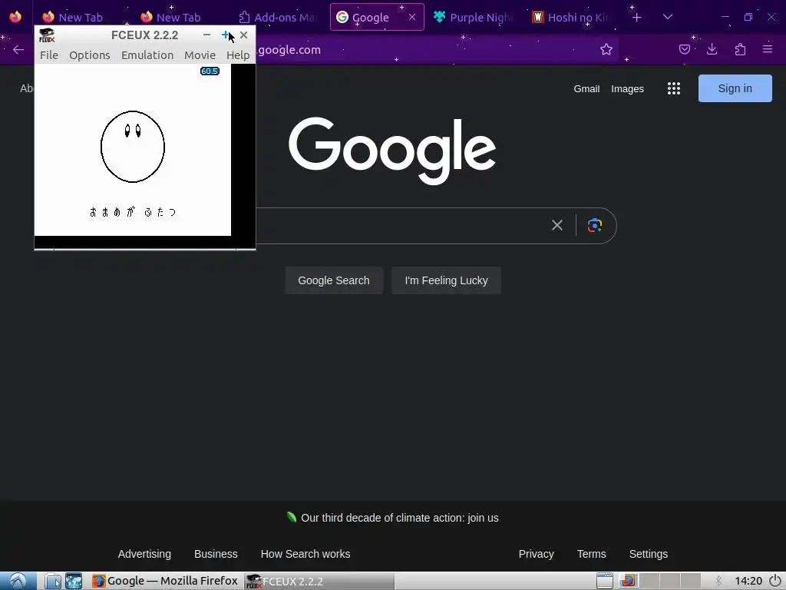Click the Bluetooth tray icon
Screen dimensions: 786x590
(718, 581)
